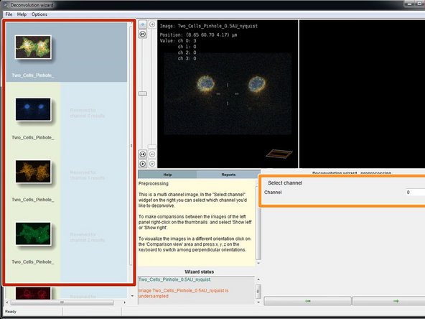Screen dimensions: 425x319
Task: Click down arrow of thumbnail vertical scrollbar
Action: 132,296
